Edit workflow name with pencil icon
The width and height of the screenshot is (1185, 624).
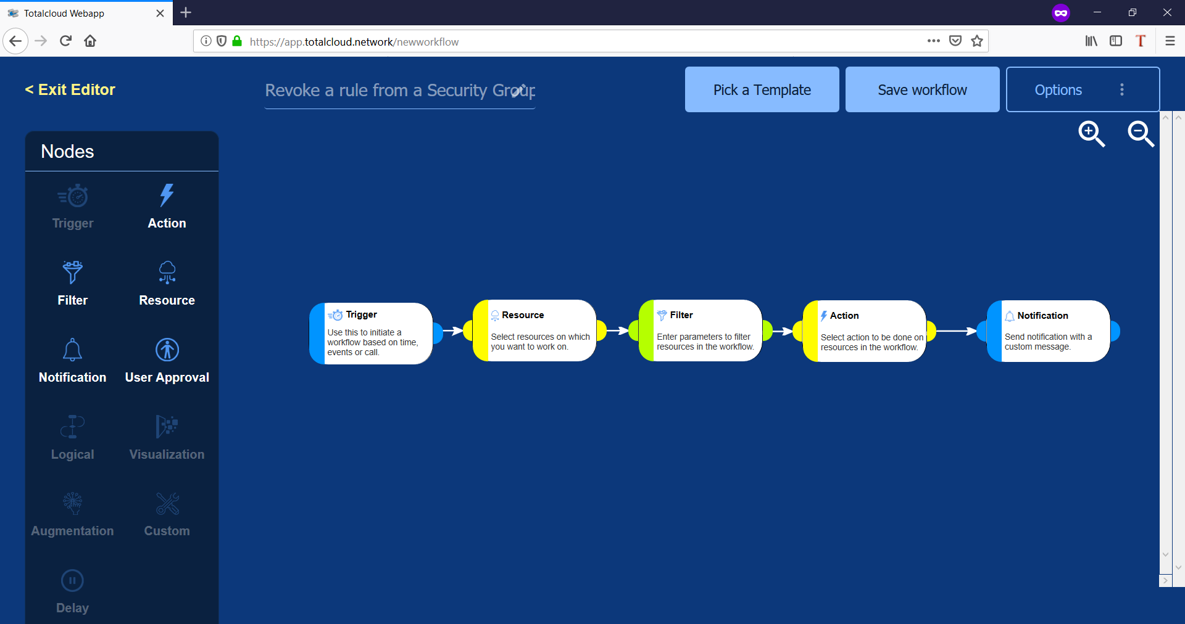[519, 91]
